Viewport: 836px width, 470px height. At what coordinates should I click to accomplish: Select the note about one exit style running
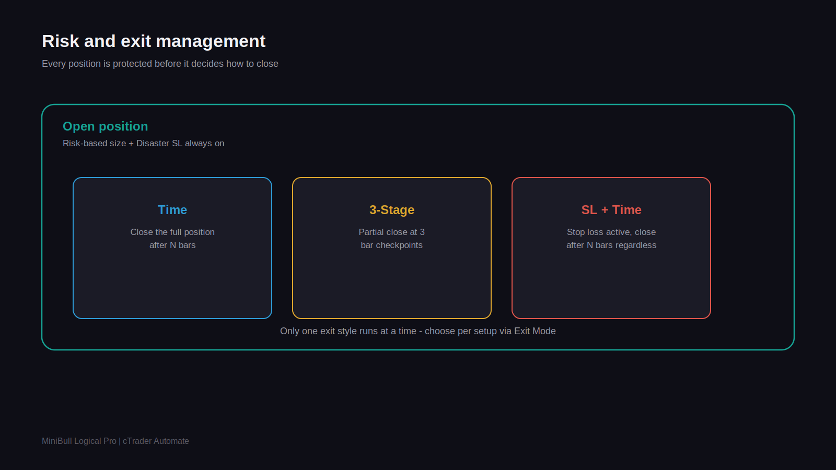(x=418, y=331)
